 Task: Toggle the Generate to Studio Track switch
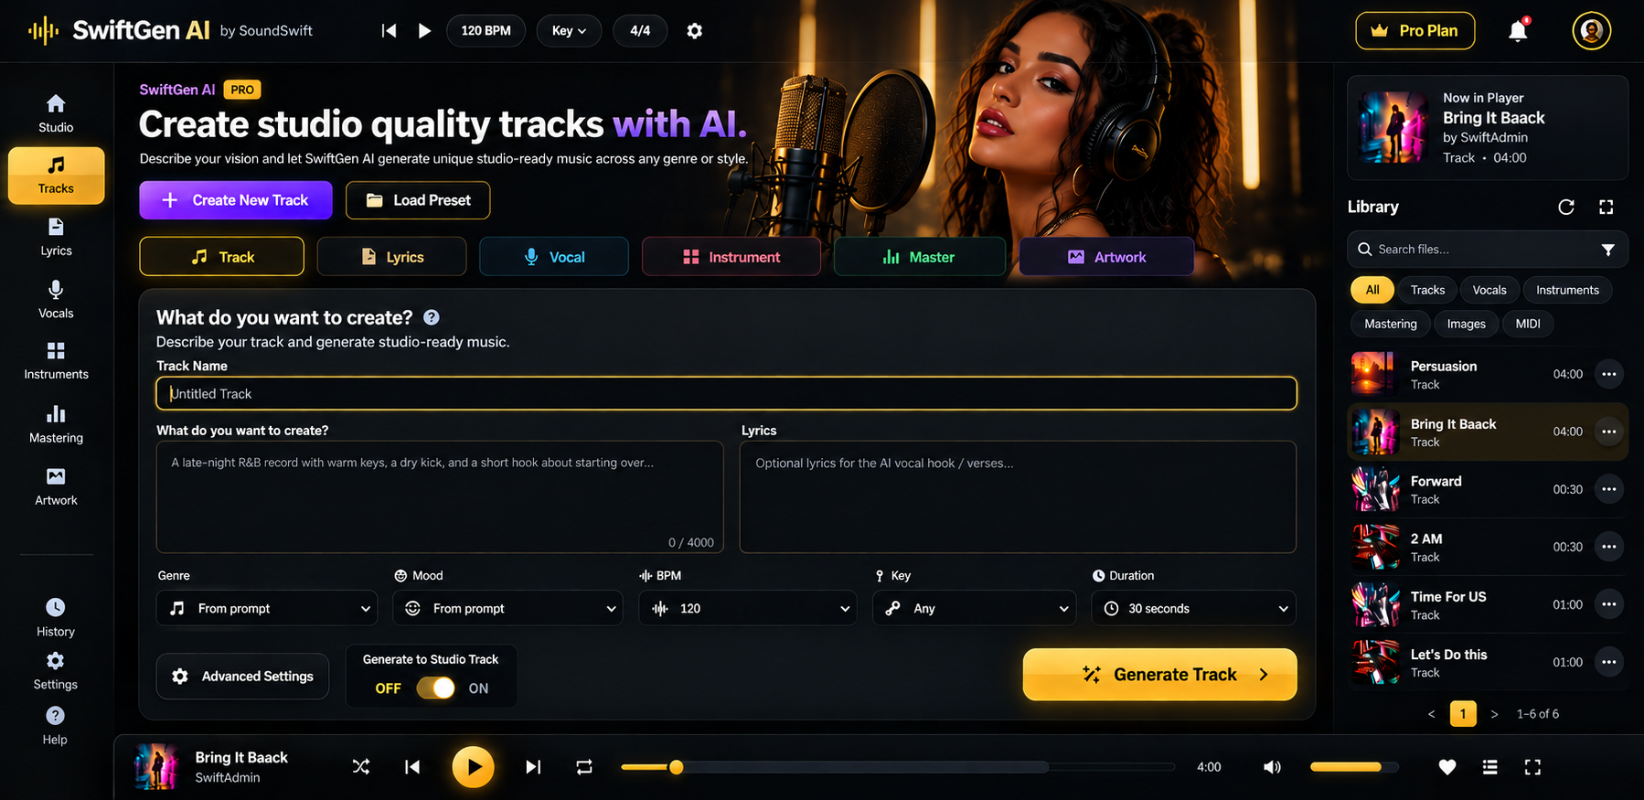pyautogui.click(x=436, y=688)
